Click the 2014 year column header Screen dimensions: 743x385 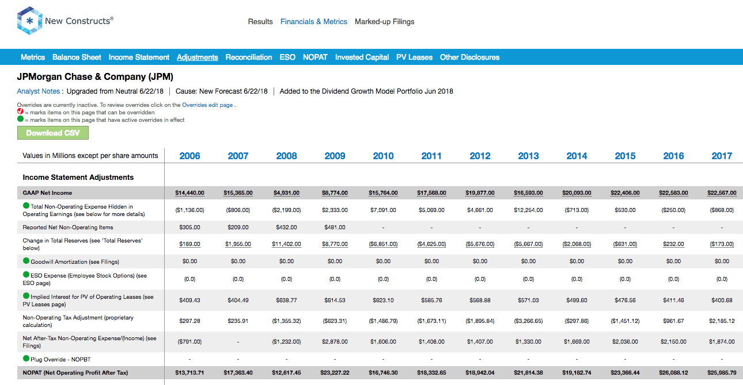tap(577, 156)
